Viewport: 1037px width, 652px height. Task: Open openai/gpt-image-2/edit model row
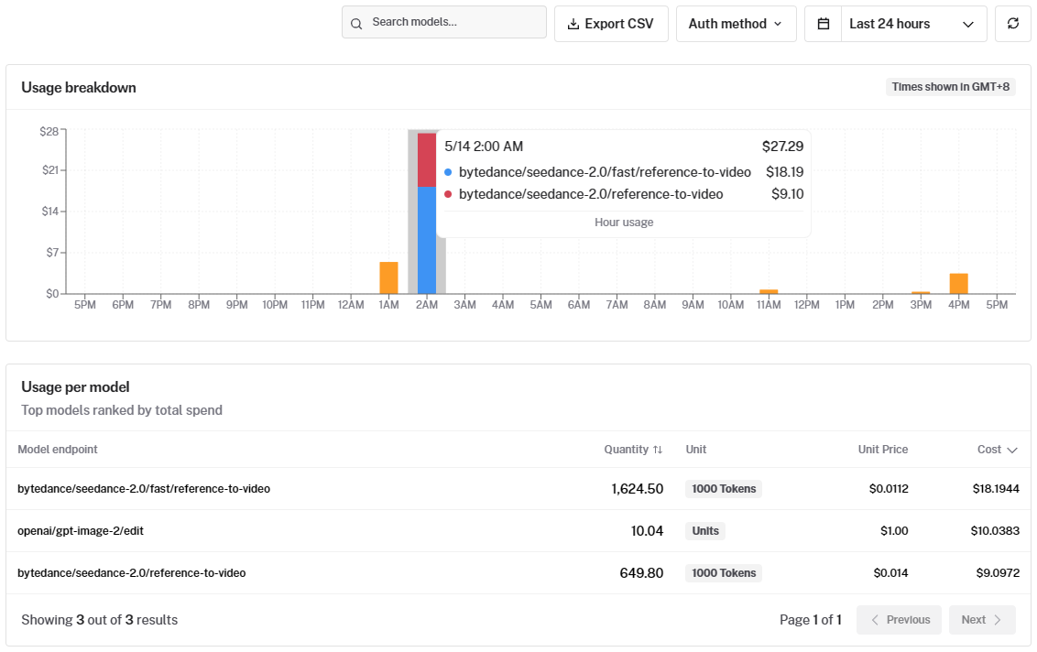[x=518, y=531]
